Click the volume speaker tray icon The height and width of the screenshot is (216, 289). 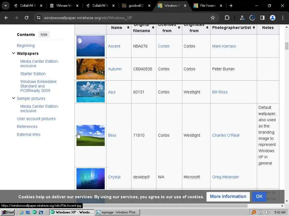coord(267,212)
